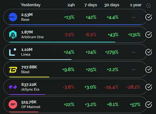Uncheck the Base row checkmark
This screenshot has height=114, width=156.
[149, 17]
